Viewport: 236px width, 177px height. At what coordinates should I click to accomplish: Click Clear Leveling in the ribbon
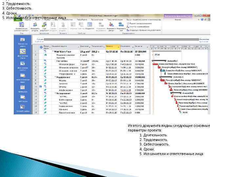(138, 27)
